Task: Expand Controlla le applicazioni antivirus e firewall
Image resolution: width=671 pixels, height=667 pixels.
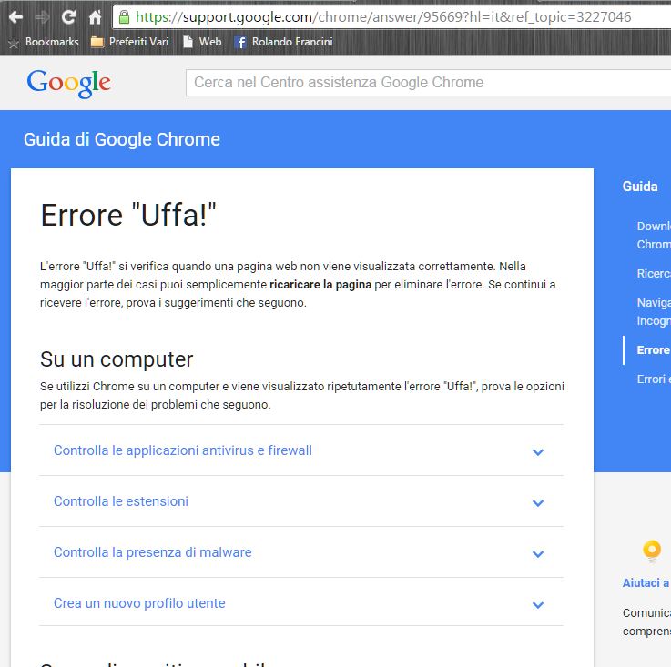Action: pos(301,450)
